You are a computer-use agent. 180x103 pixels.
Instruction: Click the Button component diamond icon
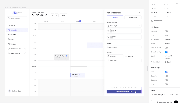pos(152,27)
